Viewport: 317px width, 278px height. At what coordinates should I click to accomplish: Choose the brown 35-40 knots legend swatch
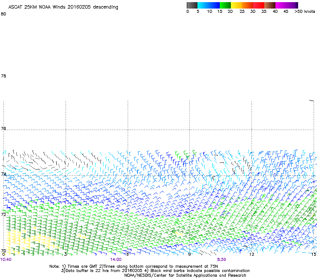point(270,5)
